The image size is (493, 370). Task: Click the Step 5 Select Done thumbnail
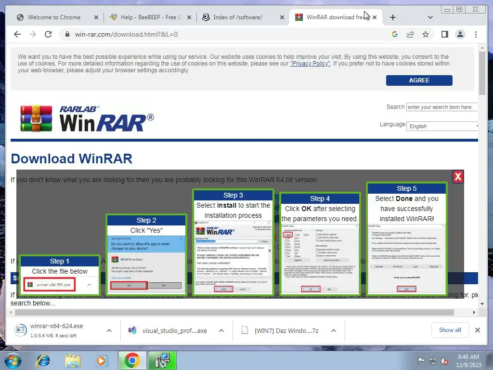pos(406,238)
